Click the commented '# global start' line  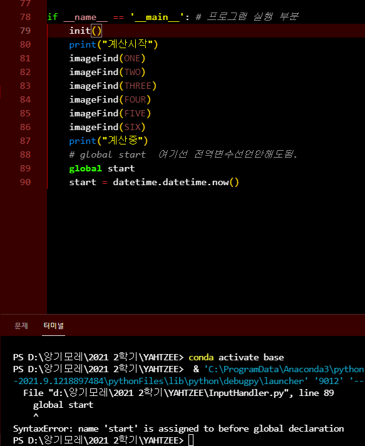[183, 155]
